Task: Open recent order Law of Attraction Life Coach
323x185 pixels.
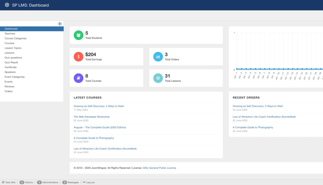Action: [264, 117]
